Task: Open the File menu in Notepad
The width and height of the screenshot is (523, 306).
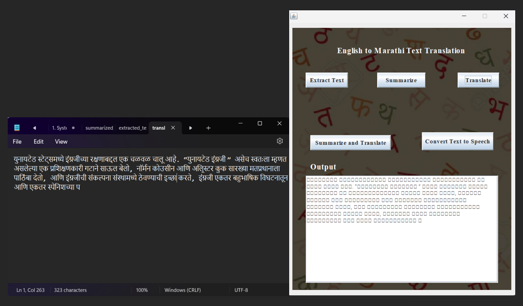Action: [x=17, y=142]
